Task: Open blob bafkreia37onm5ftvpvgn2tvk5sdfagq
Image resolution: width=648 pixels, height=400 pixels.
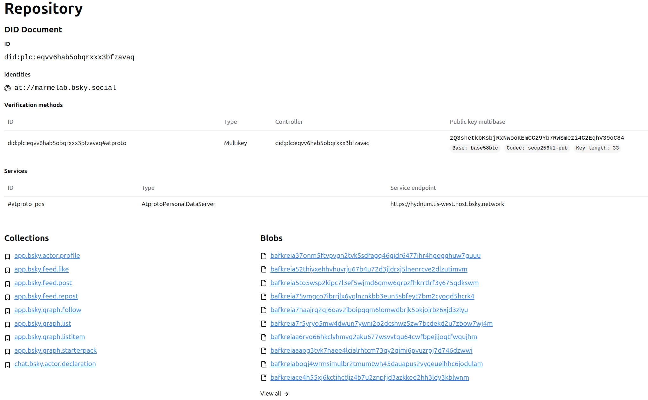Action: coord(375,256)
